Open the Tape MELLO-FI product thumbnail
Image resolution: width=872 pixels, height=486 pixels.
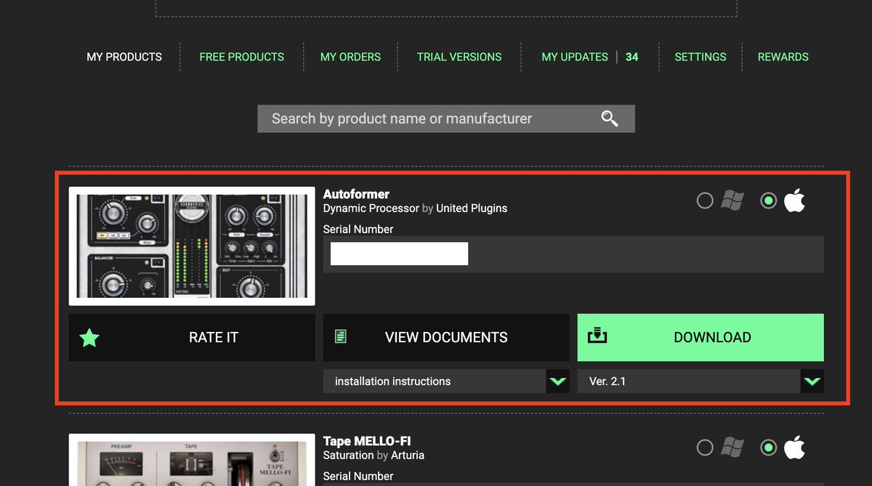[192, 460]
